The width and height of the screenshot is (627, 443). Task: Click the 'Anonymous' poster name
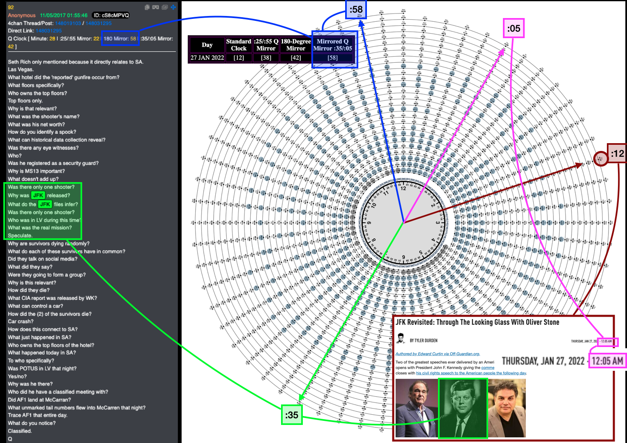coord(22,15)
